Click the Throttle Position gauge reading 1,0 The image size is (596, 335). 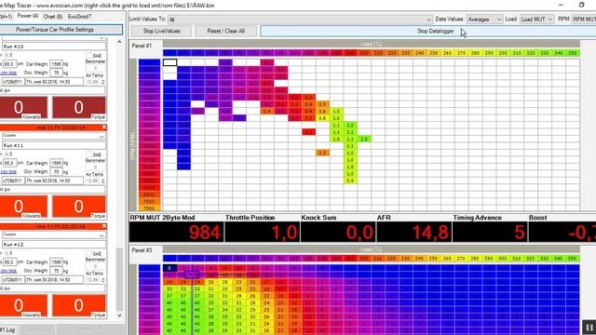pos(262,232)
